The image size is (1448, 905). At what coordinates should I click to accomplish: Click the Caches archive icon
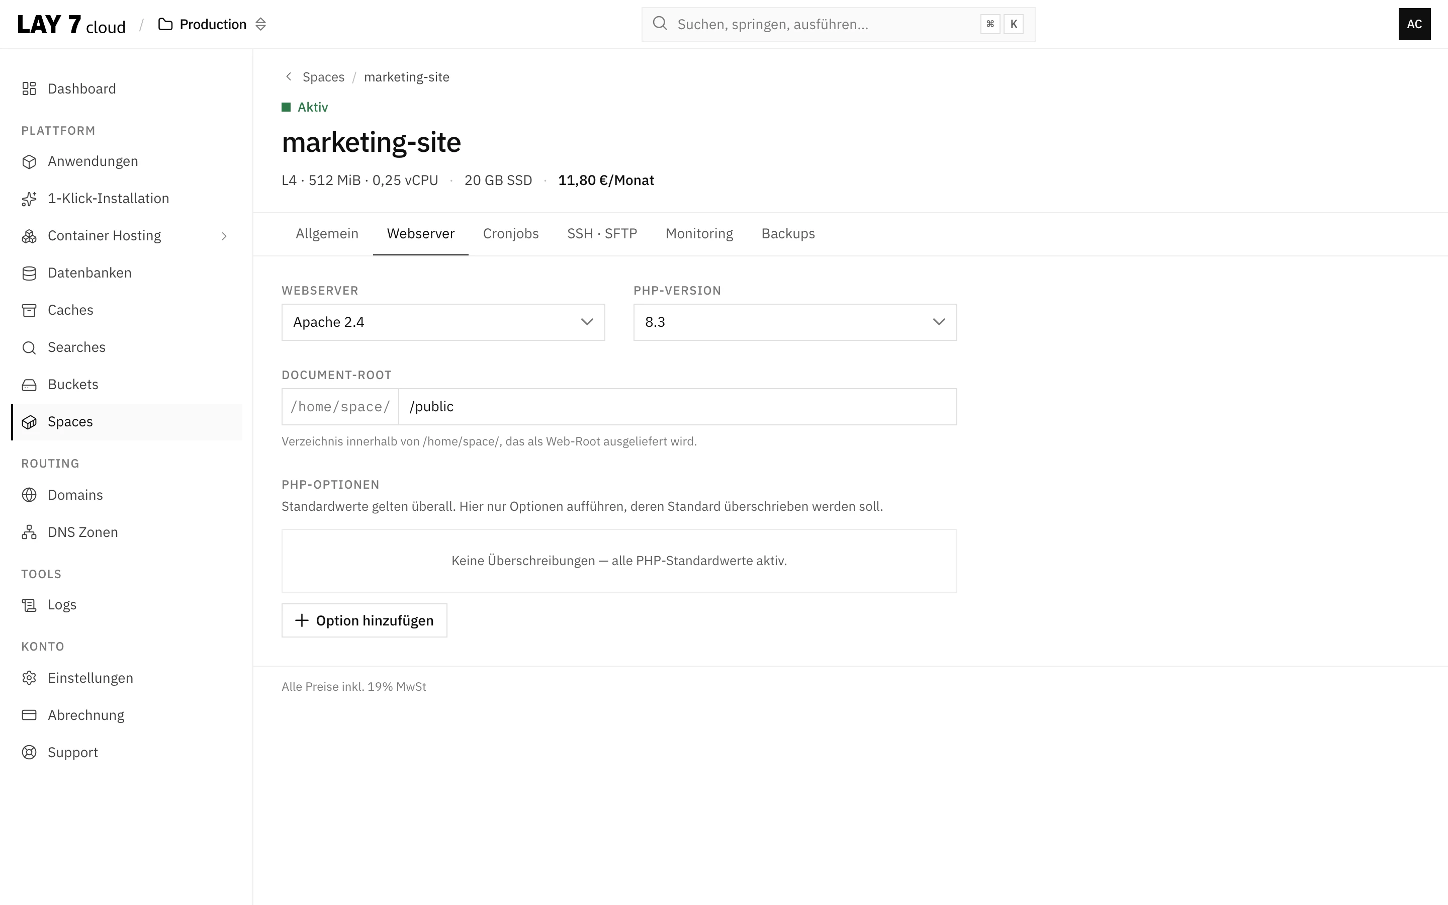point(29,310)
